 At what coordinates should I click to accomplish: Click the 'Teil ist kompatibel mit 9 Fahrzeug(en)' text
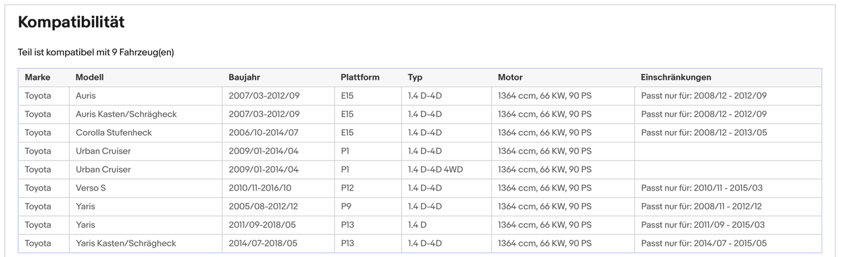tap(96, 52)
